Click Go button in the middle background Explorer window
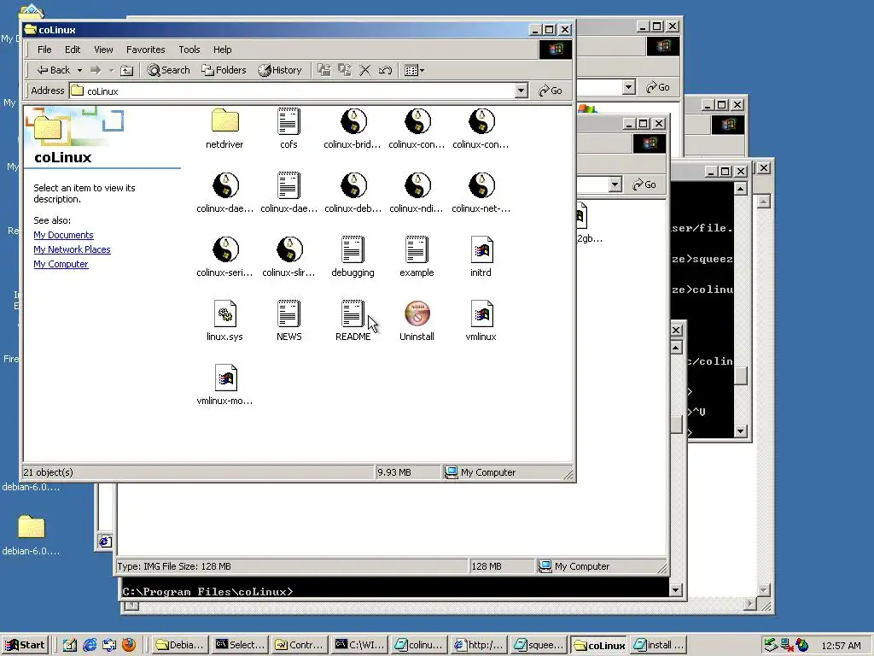 tap(644, 184)
